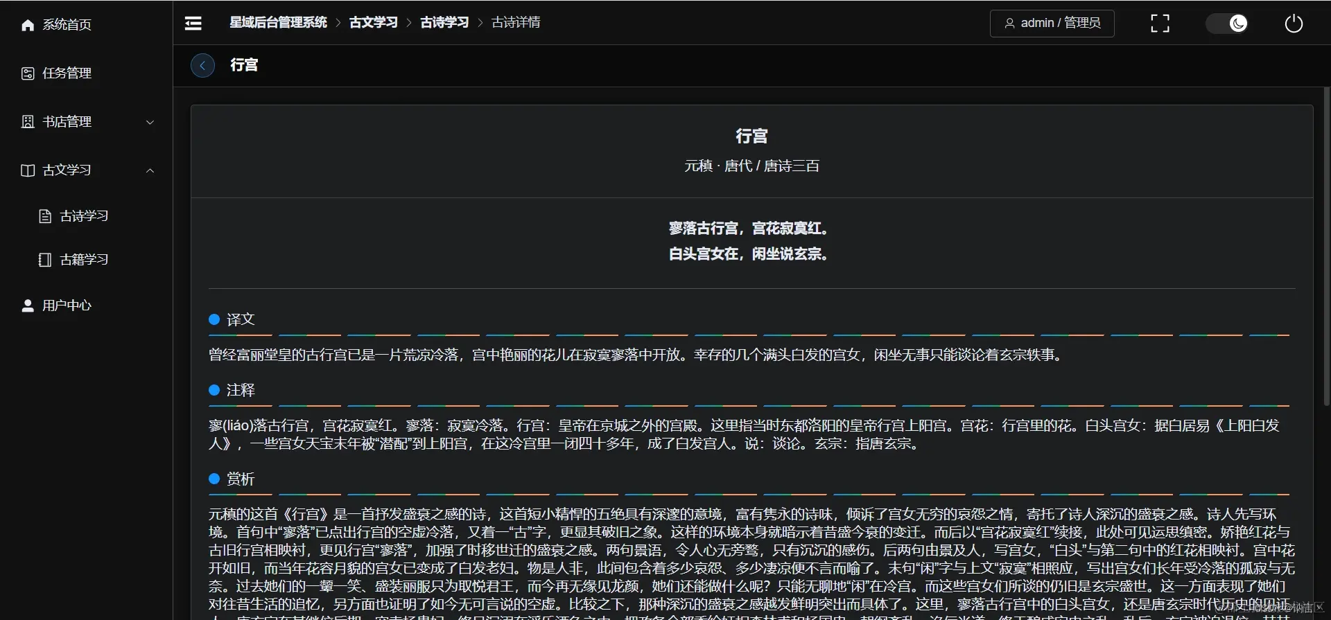Click the 古文学习 breadcrumb link
The image size is (1331, 620).
click(374, 23)
